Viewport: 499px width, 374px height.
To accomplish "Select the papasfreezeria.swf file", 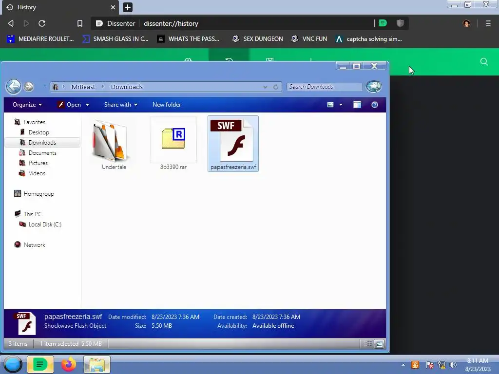I will click(x=233, y=144).
